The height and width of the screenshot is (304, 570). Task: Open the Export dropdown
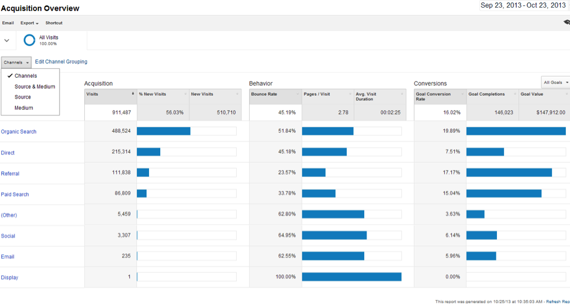pyautogui.click(x=29, y=23)
